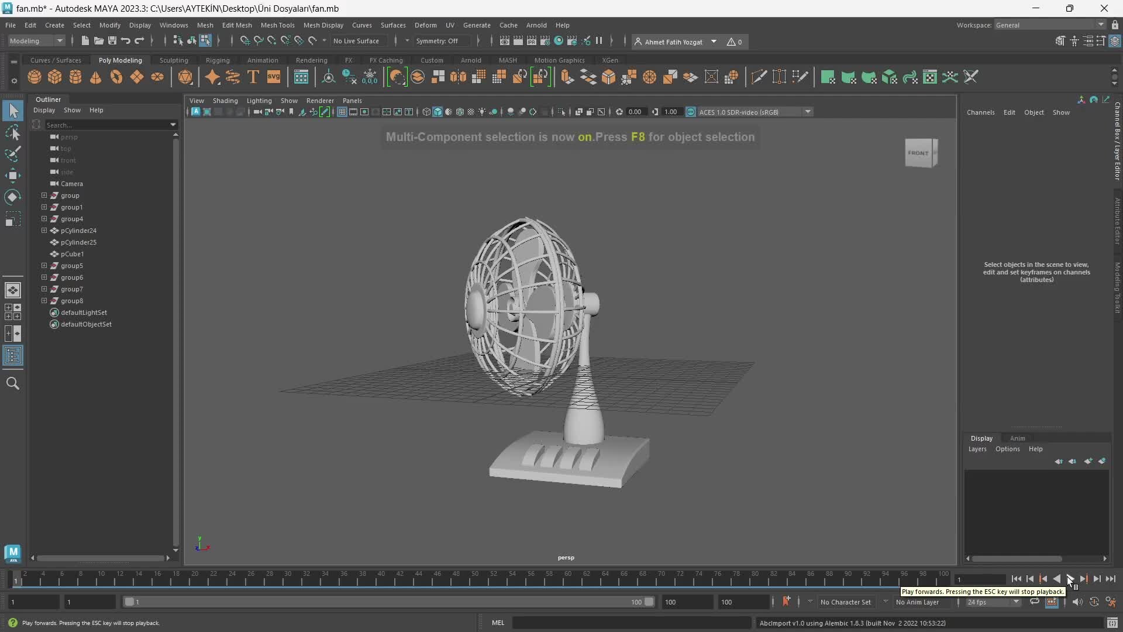The height and width of the screenshot is (632, 1123).
Task: Switch to the Sculpting shelf tab
Action: tap(173, 60)
